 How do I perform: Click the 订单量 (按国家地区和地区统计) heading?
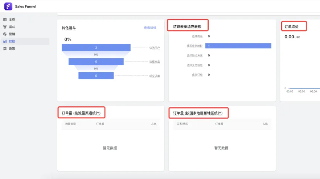pos(198,113)
